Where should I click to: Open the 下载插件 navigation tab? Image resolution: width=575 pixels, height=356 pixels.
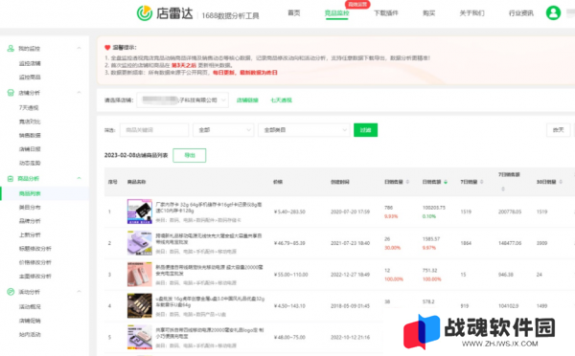pyautogui.click(x=386, y=12)
